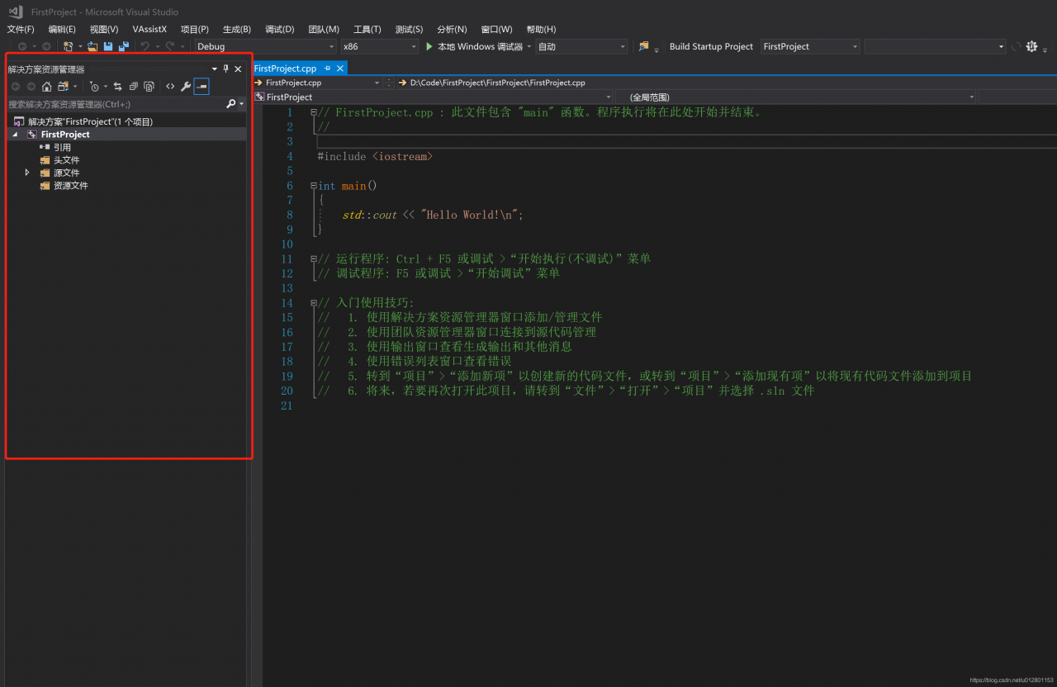
Task: Open Solution Explorer window options dropdown arrow
Action: tap(215, 69)
